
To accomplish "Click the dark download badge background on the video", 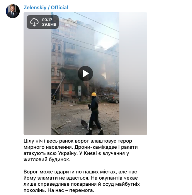I will (x=42, y=22).
